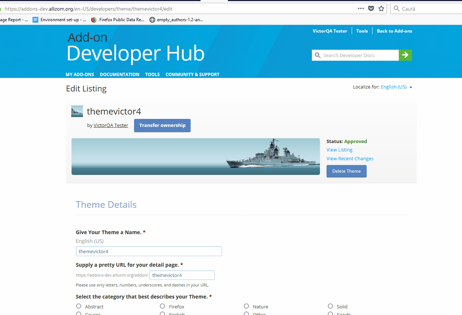Click inside the theme name input field

[149, 251]
